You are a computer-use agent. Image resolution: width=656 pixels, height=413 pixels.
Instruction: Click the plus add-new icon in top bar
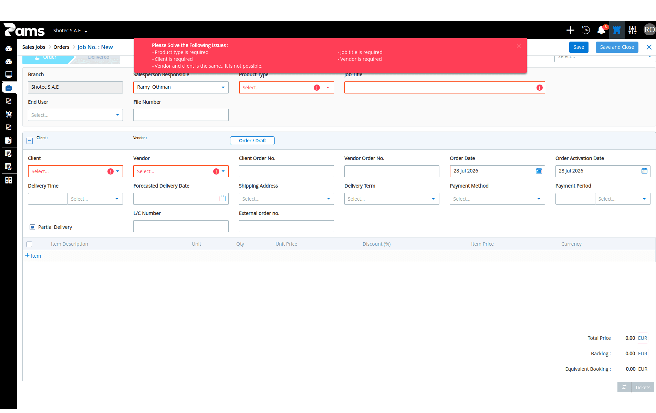click(x=570, y=30)
